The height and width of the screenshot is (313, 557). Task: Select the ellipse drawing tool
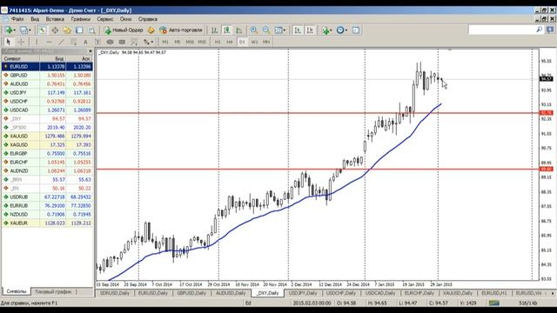coord(110,42)
